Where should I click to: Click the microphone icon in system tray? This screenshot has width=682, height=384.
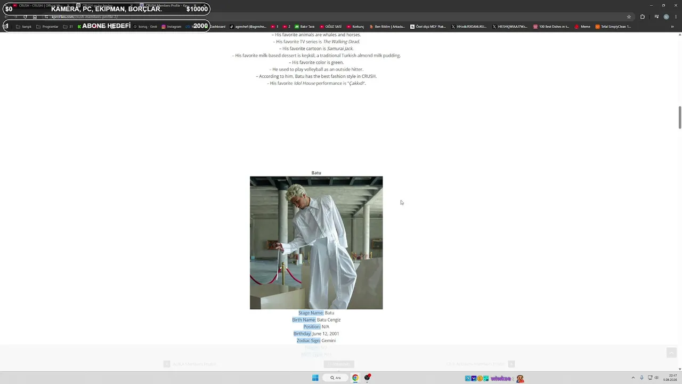(x=642, y=378)
